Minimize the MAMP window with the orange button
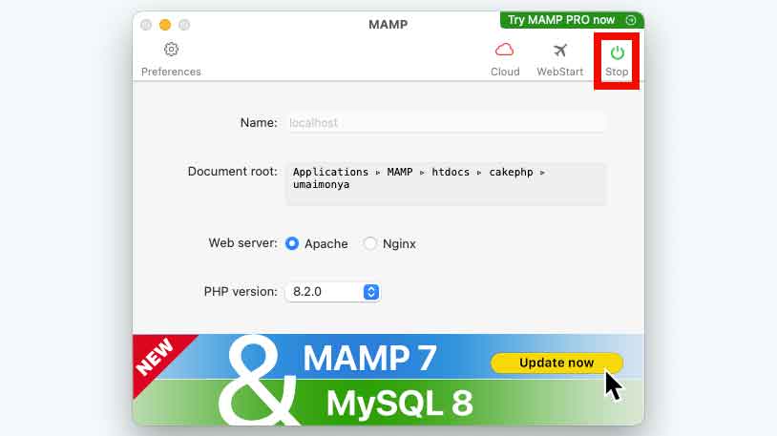The height and width of the screenshot is (436, 777). [x=165, y=25]
